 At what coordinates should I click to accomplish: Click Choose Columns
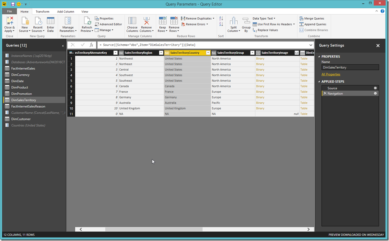[x=132, y=25]
